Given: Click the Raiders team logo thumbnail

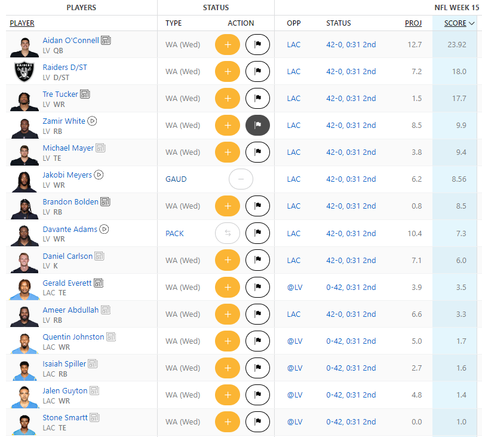Looking at the screenshot, I should point(24,72).
